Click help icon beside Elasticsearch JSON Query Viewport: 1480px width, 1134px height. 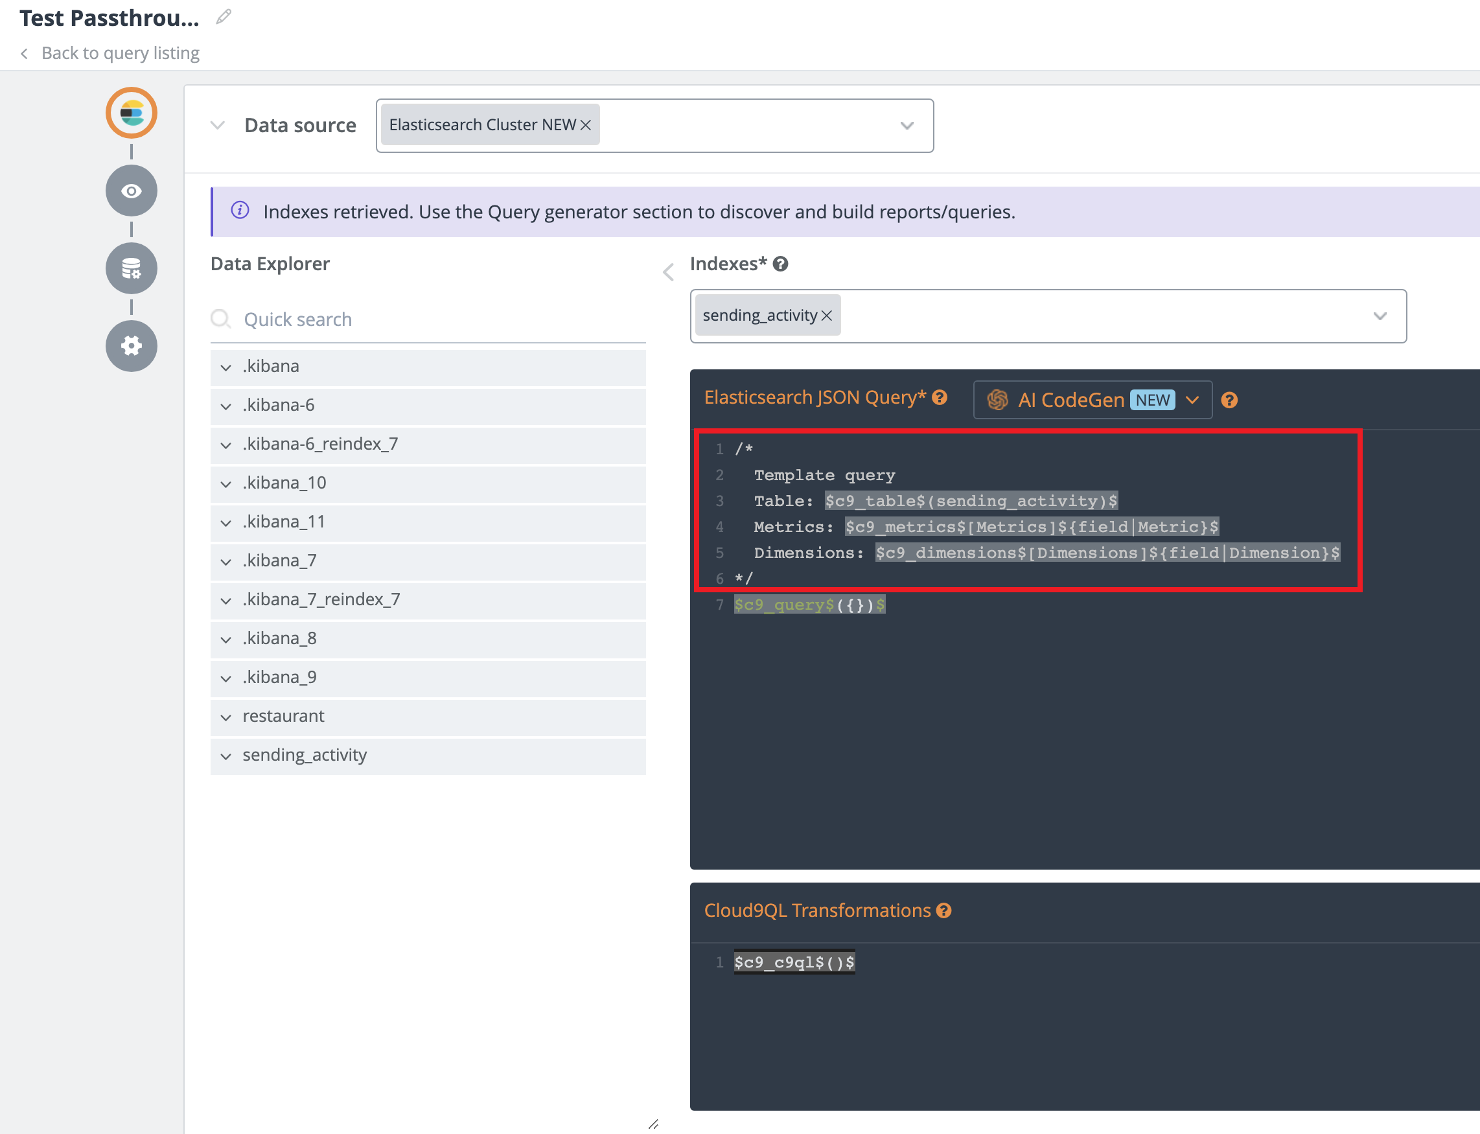pyautogui.click(x=940, y=398)
